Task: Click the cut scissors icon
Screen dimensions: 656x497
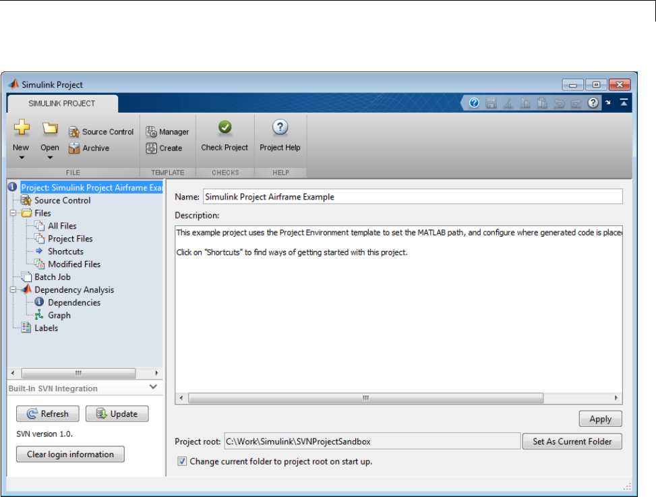Action: [508, 103]
